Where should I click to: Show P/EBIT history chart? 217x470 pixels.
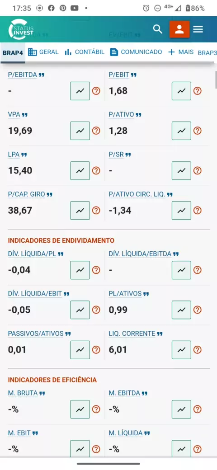coord(181,91)
